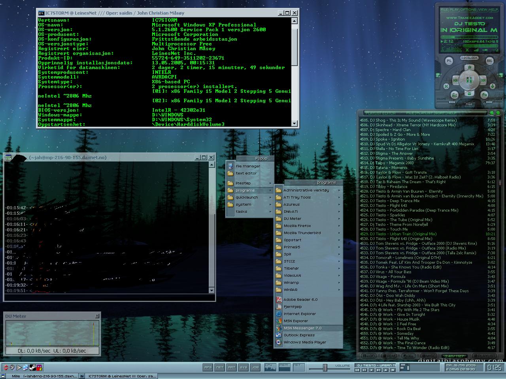This screenshot has width=506, height=379.
Task: Click the NET button next to APS
Action: (x=220, y=368)
